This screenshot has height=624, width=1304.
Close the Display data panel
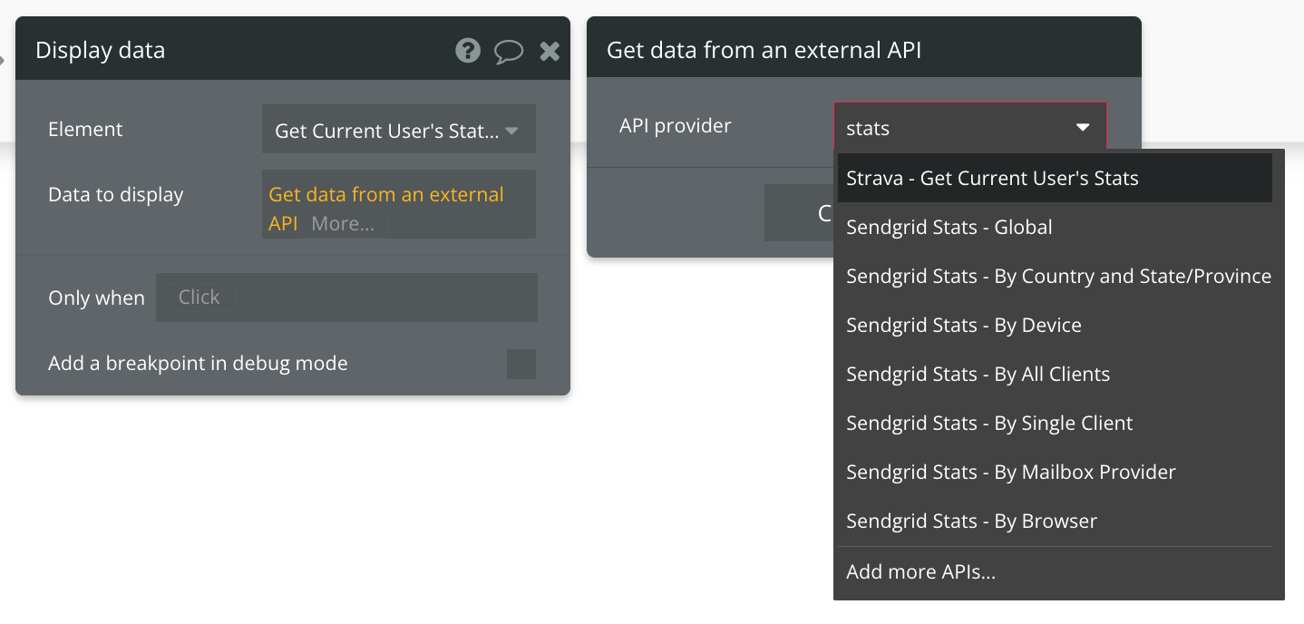[550, 51]
